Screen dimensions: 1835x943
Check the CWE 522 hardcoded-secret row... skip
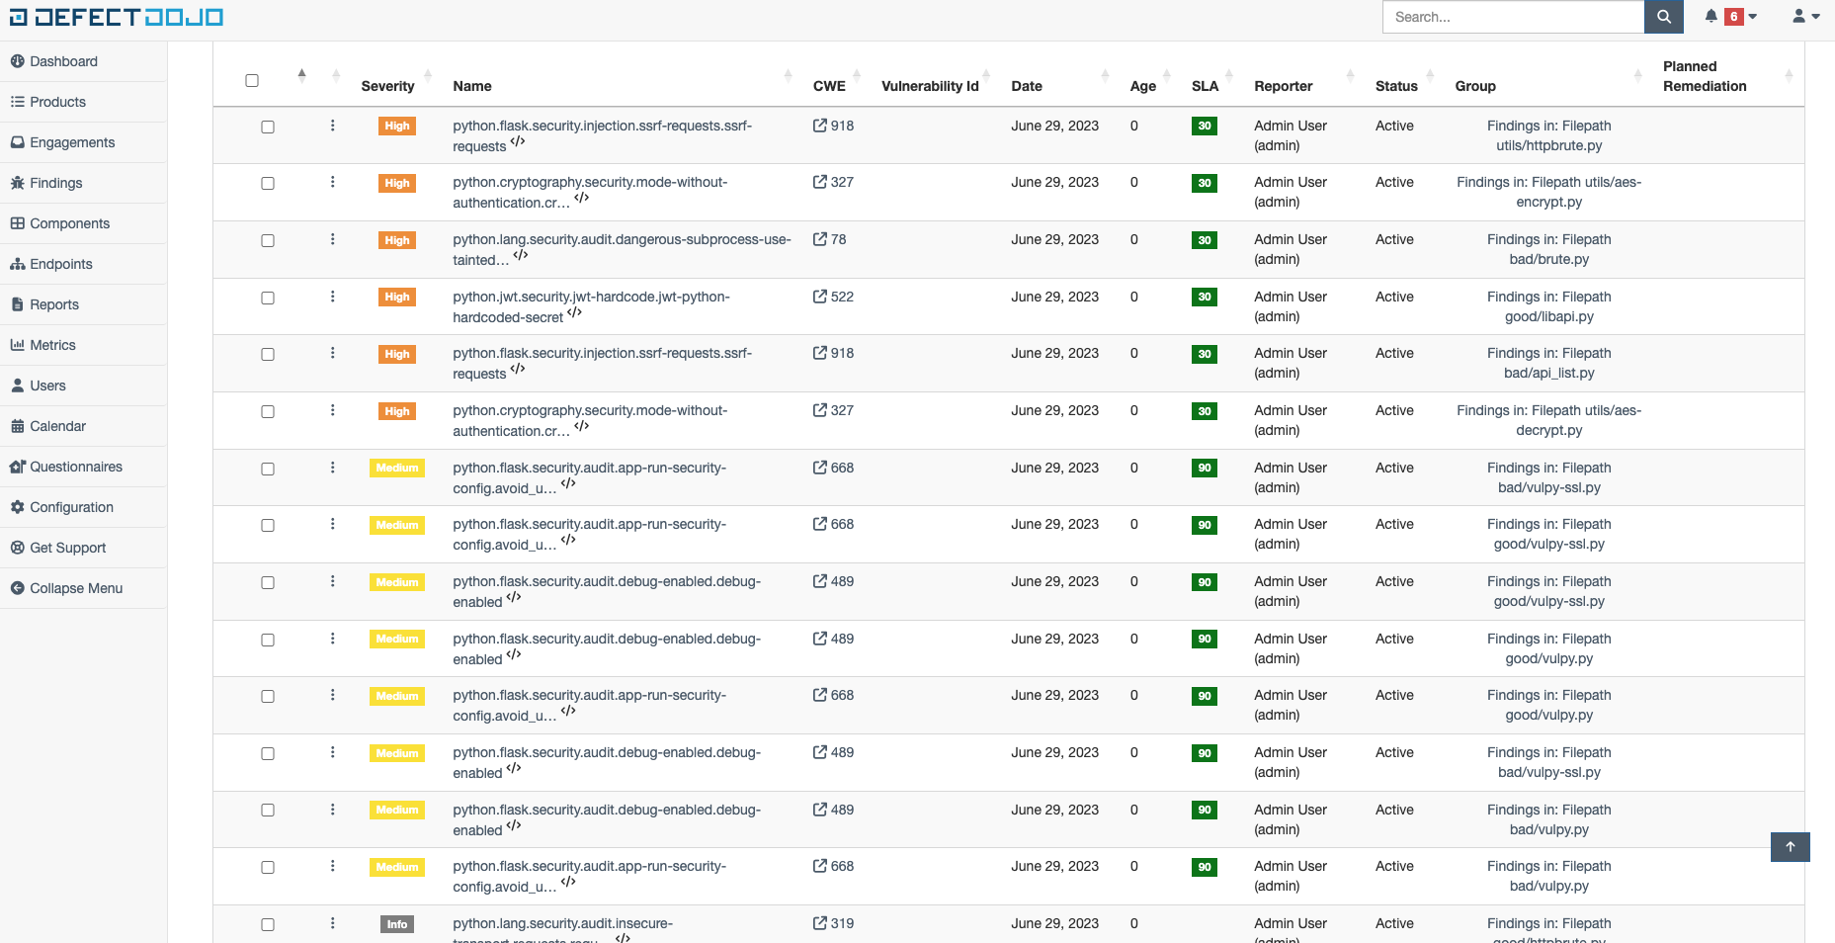268,298
